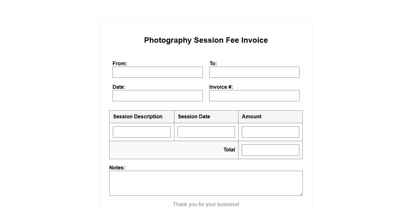
Task: Click the Amount column header
Action: (x=251, y=117)
